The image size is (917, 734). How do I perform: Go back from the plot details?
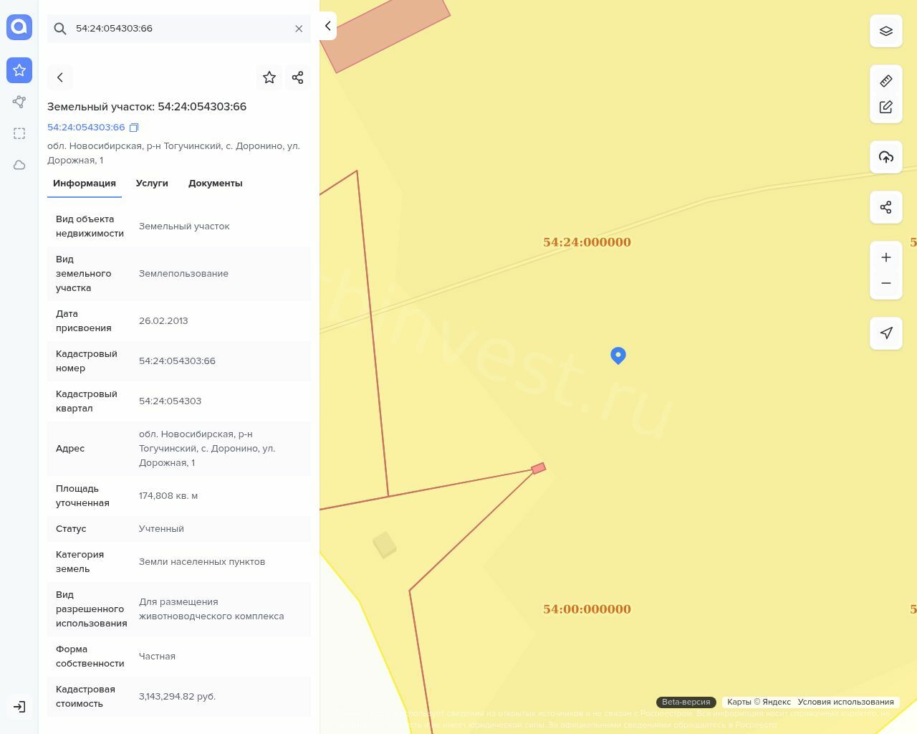[x=60, y=77]
